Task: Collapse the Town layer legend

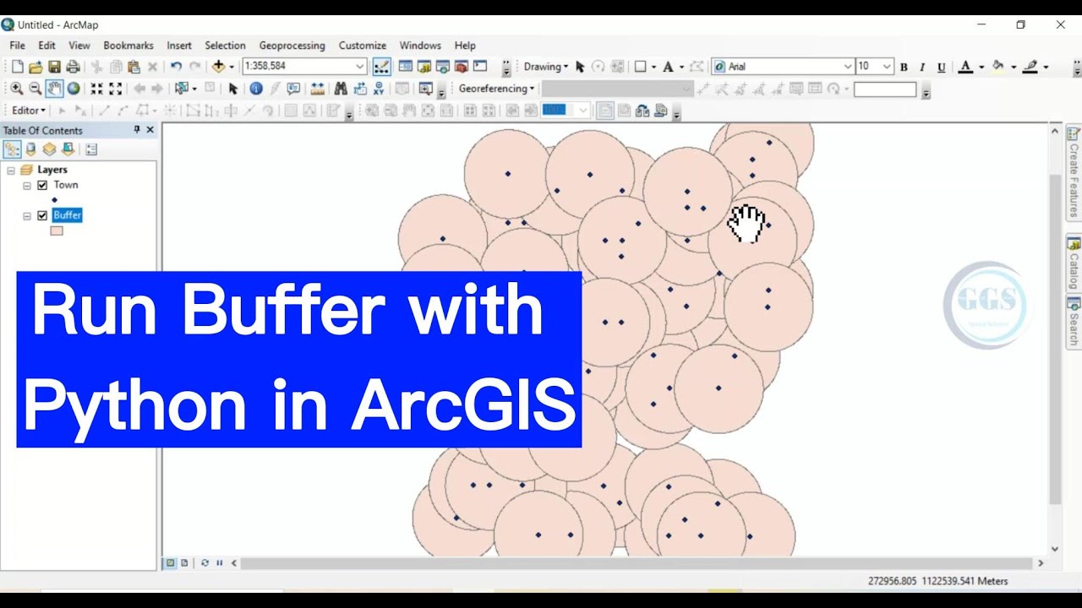Action: pos(27,185)
